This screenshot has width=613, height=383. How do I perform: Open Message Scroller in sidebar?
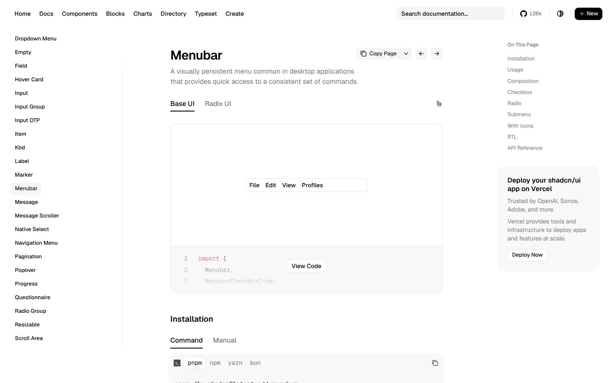(37, 216)
